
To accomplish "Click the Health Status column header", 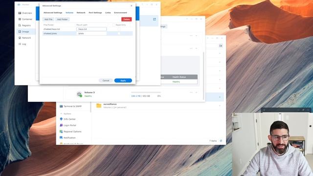I will [179, 77].
